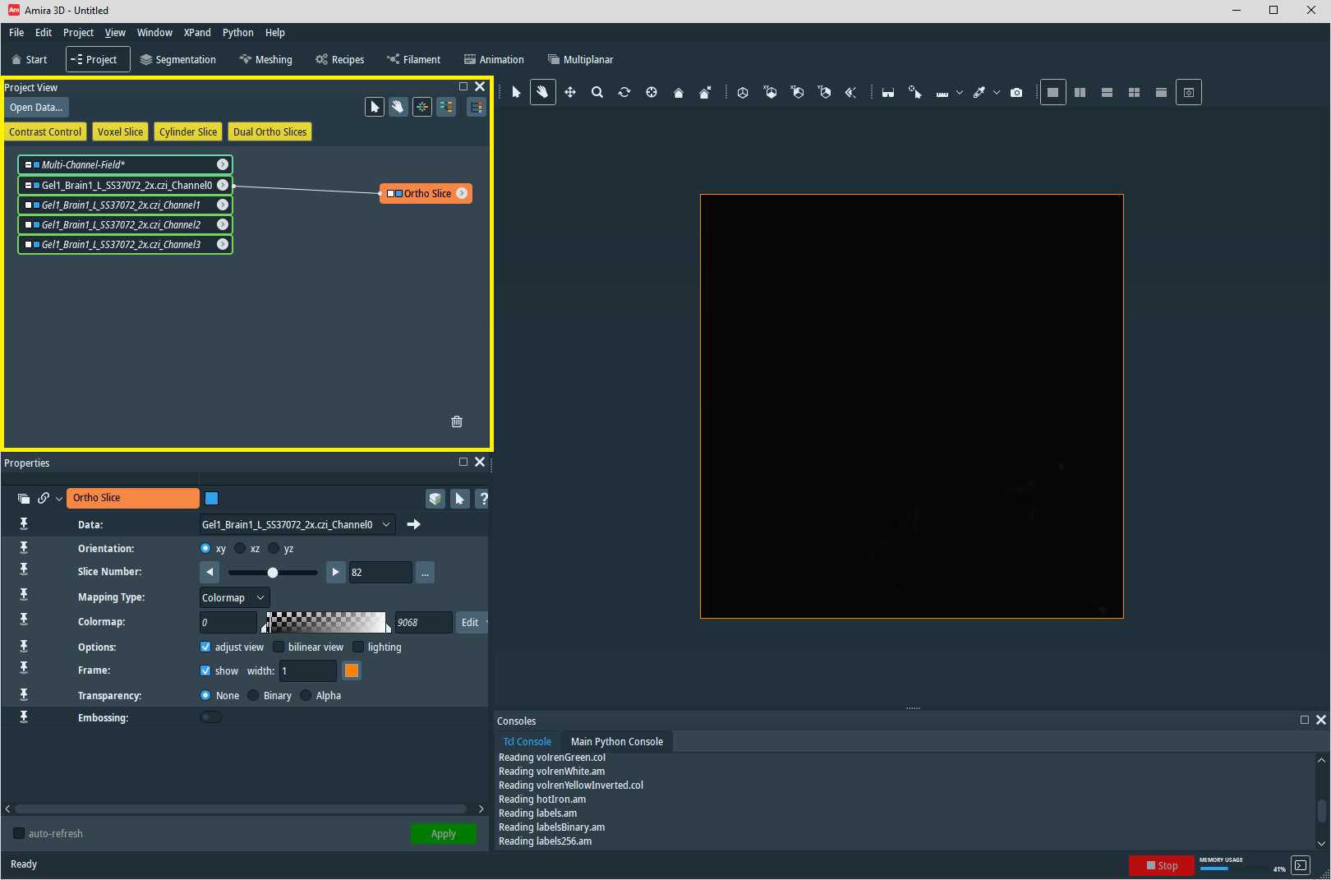This screenshot has height=880, width=1331.
Task: Uncheck the adjust view option
Action: 205,647
